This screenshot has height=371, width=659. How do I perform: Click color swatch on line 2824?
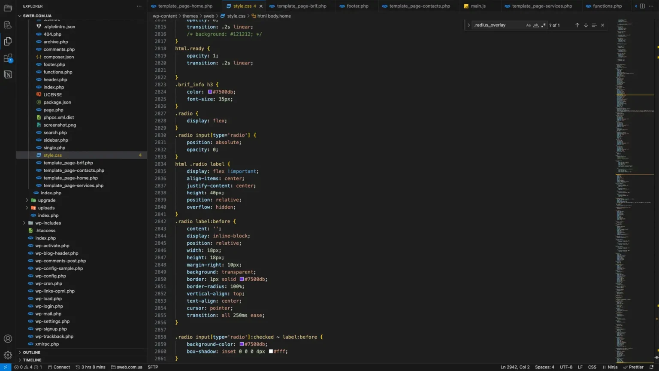coord(210,92)
